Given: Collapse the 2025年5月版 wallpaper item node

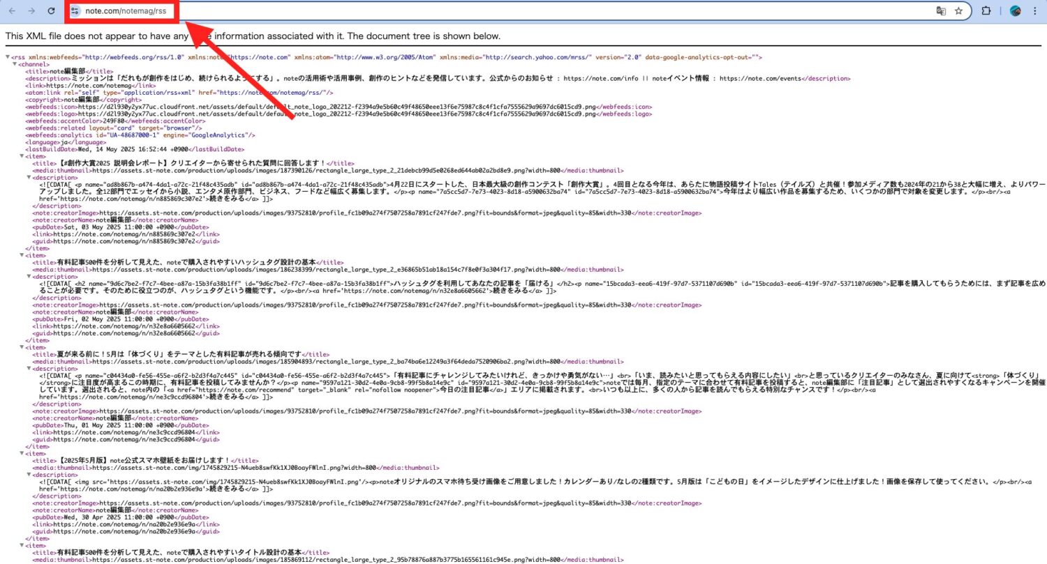Looking at the screenshot, I should tap(22, 453).
